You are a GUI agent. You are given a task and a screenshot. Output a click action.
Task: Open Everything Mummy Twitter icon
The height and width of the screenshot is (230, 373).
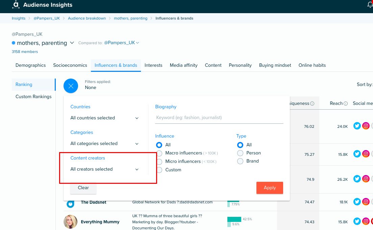point(357,222)
